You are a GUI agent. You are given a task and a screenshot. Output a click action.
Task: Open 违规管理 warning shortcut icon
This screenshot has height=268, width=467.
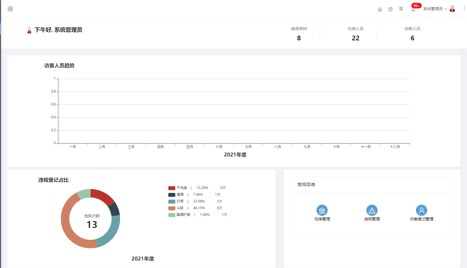click(x=372, y=210)
